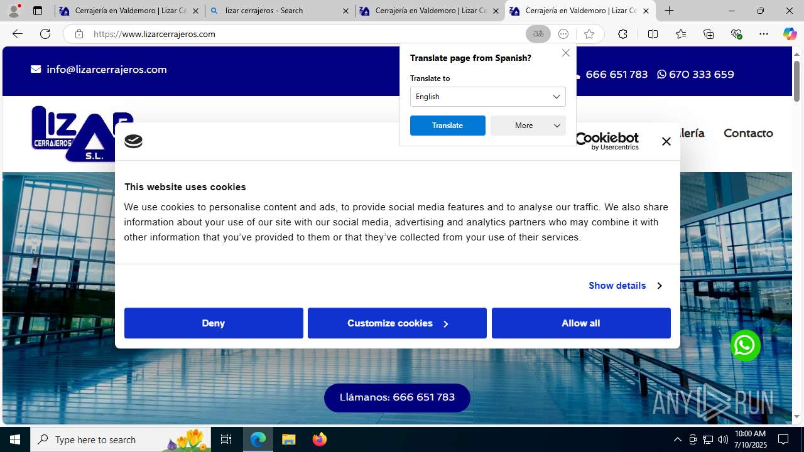Launch Firefox from taskbar

[320, 439]
